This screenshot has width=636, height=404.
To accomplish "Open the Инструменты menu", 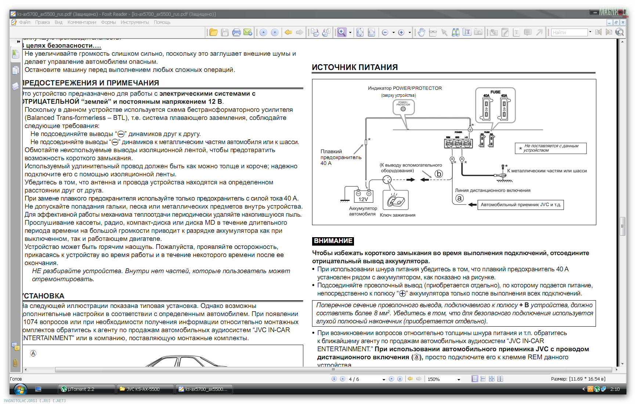I will [x=135, y=22].
